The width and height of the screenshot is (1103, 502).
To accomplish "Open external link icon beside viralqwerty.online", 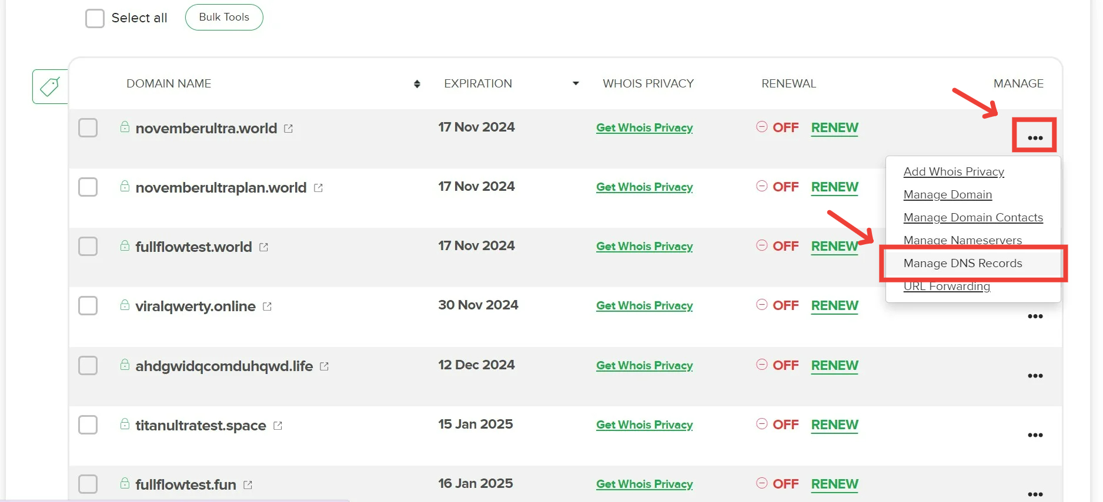I will point(267,306).
